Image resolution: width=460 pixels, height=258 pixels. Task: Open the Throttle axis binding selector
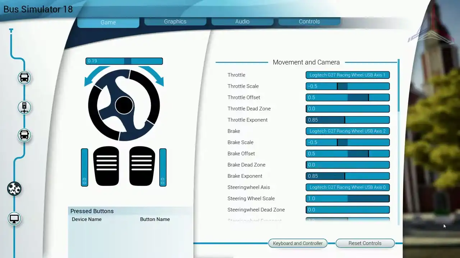pos(348,75)
